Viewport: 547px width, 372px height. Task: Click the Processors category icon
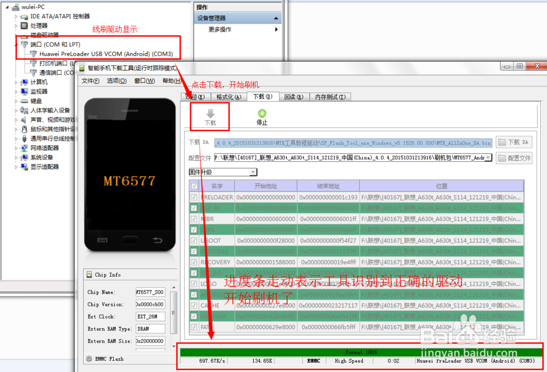click(x=24, y=26)
